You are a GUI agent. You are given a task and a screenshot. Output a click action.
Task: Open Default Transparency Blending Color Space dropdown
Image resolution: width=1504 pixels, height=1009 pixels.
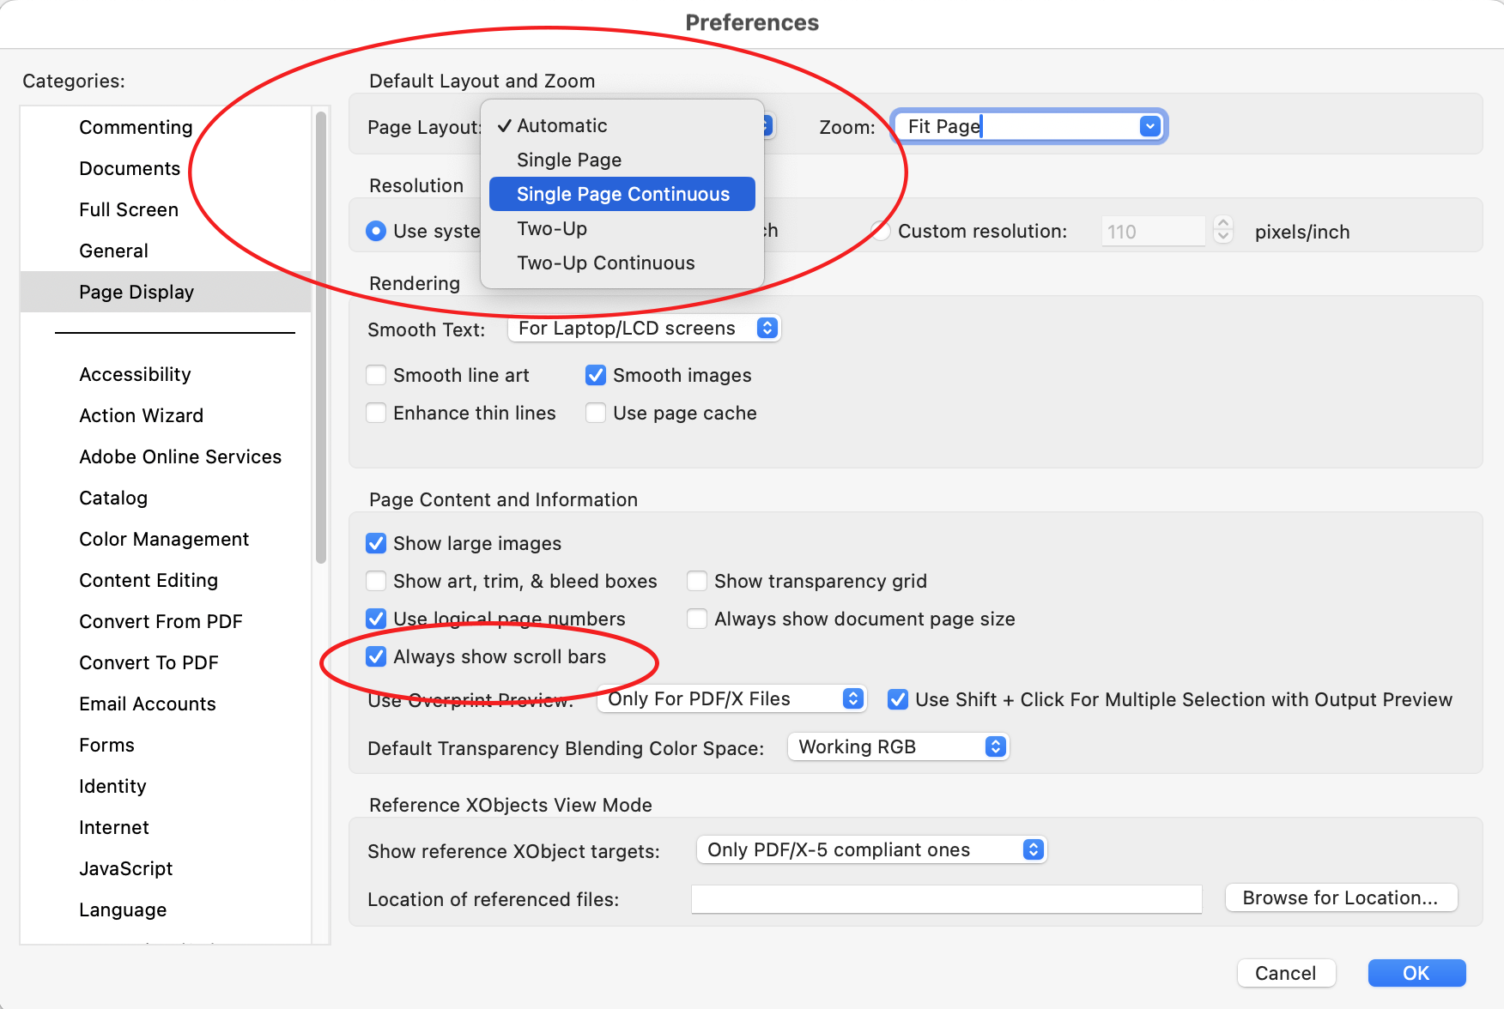click(995, 746)
